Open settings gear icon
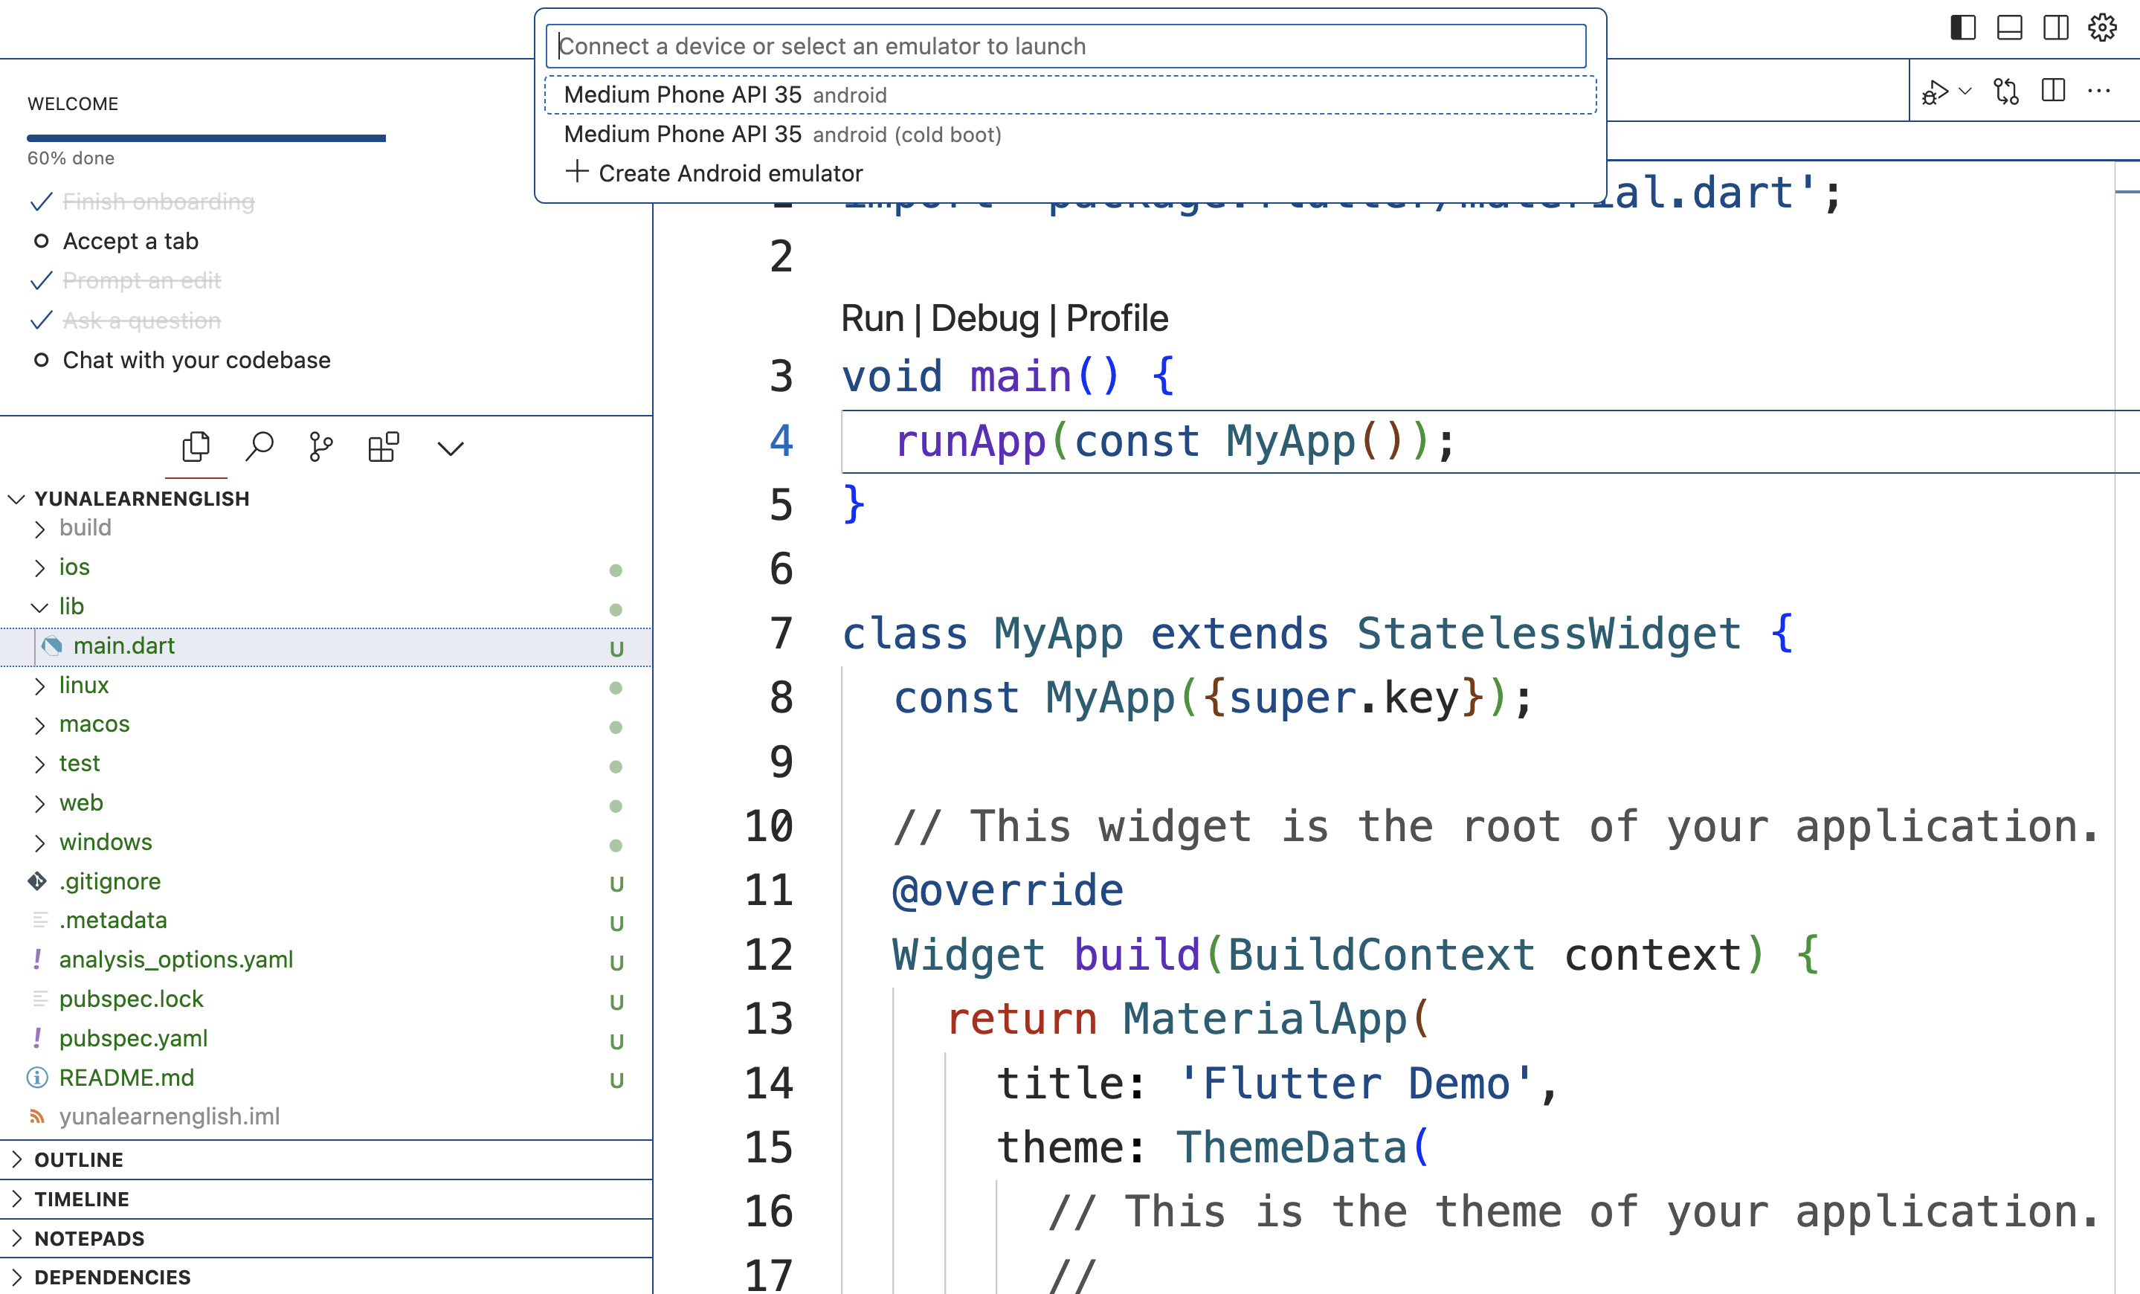The image size is (2140, 1294). 2103,28
